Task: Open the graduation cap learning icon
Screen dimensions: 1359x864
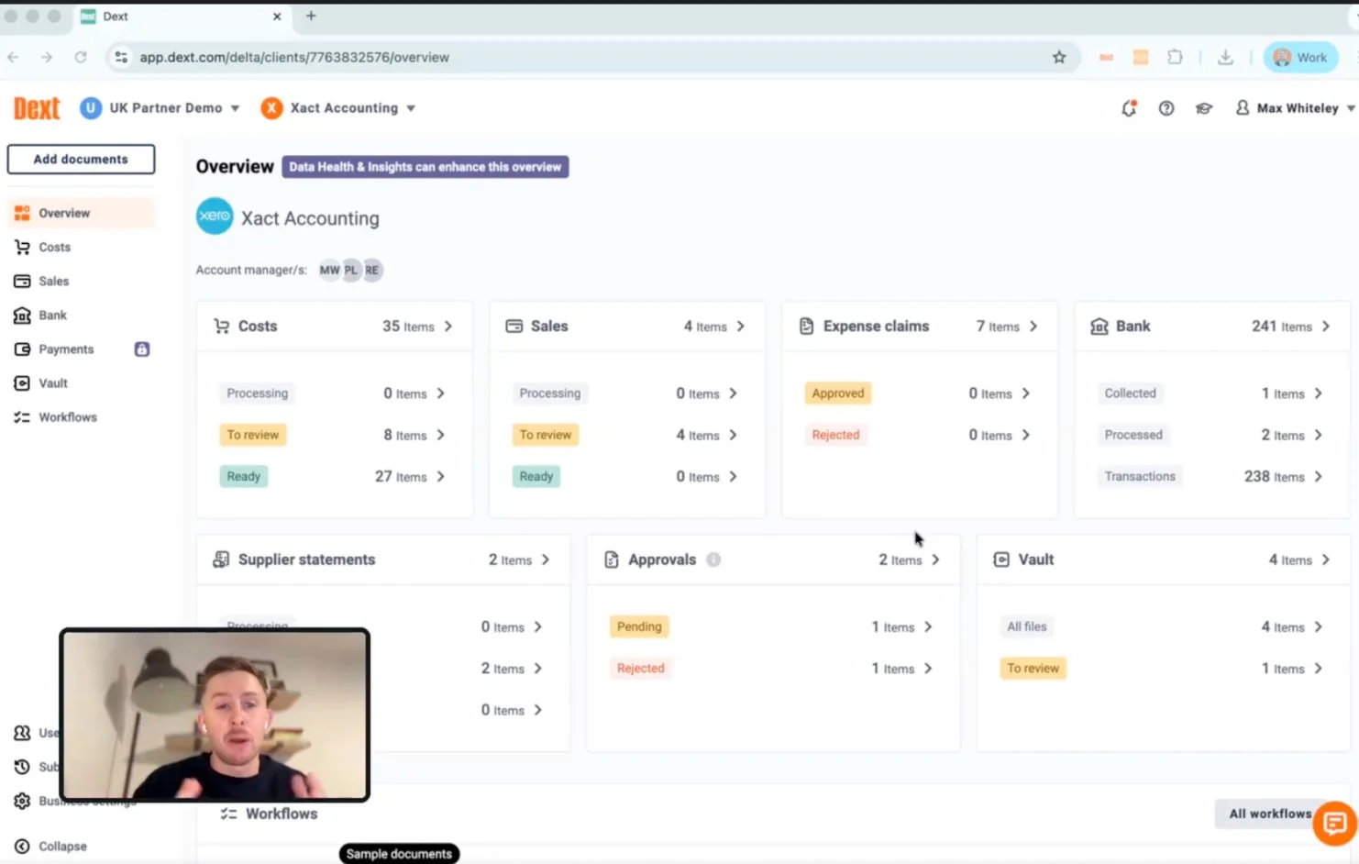Action: 1204,108
